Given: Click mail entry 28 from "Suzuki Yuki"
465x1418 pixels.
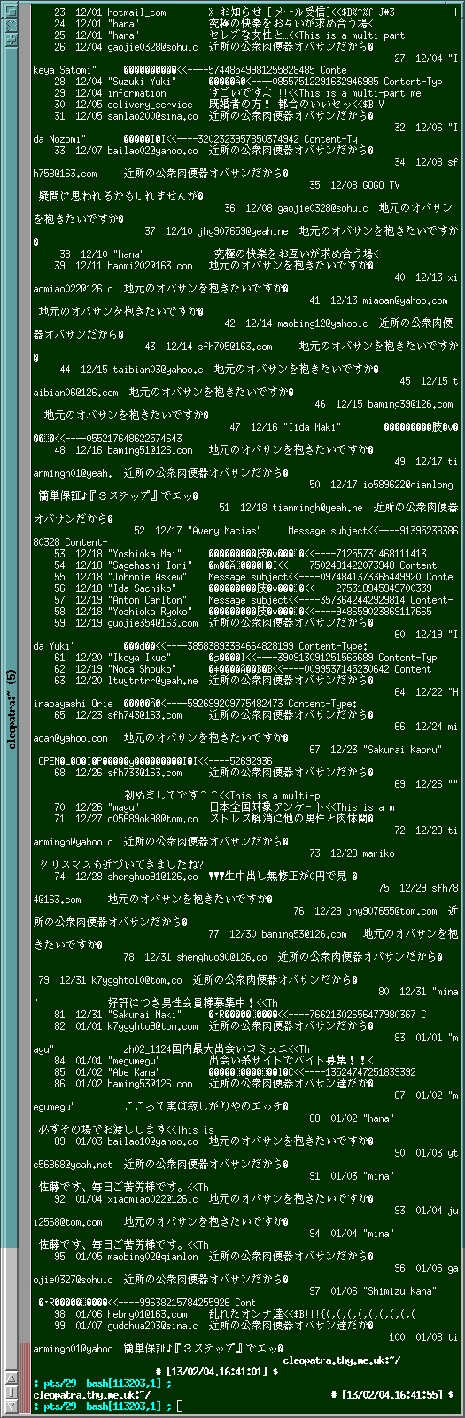Looking at the screenshot, I should 248,82.
